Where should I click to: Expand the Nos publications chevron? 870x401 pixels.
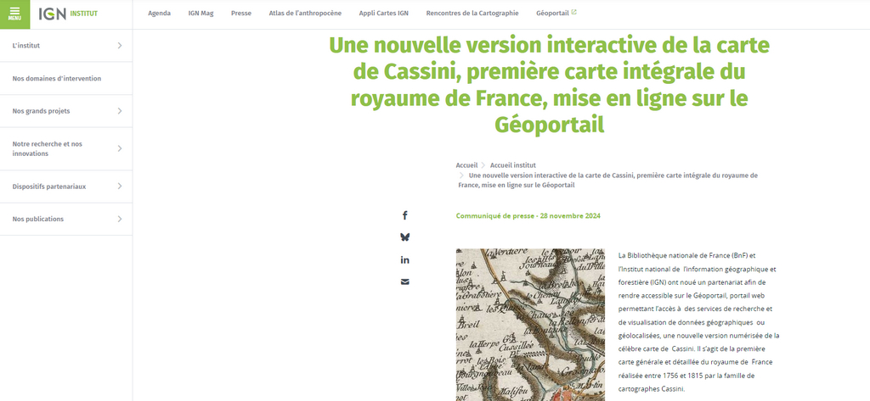(119, 219)
